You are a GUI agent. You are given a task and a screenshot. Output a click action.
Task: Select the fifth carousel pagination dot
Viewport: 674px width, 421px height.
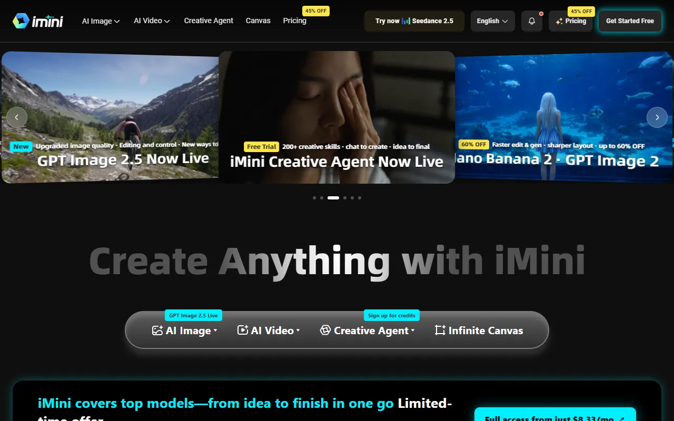[x=352, y=198]
